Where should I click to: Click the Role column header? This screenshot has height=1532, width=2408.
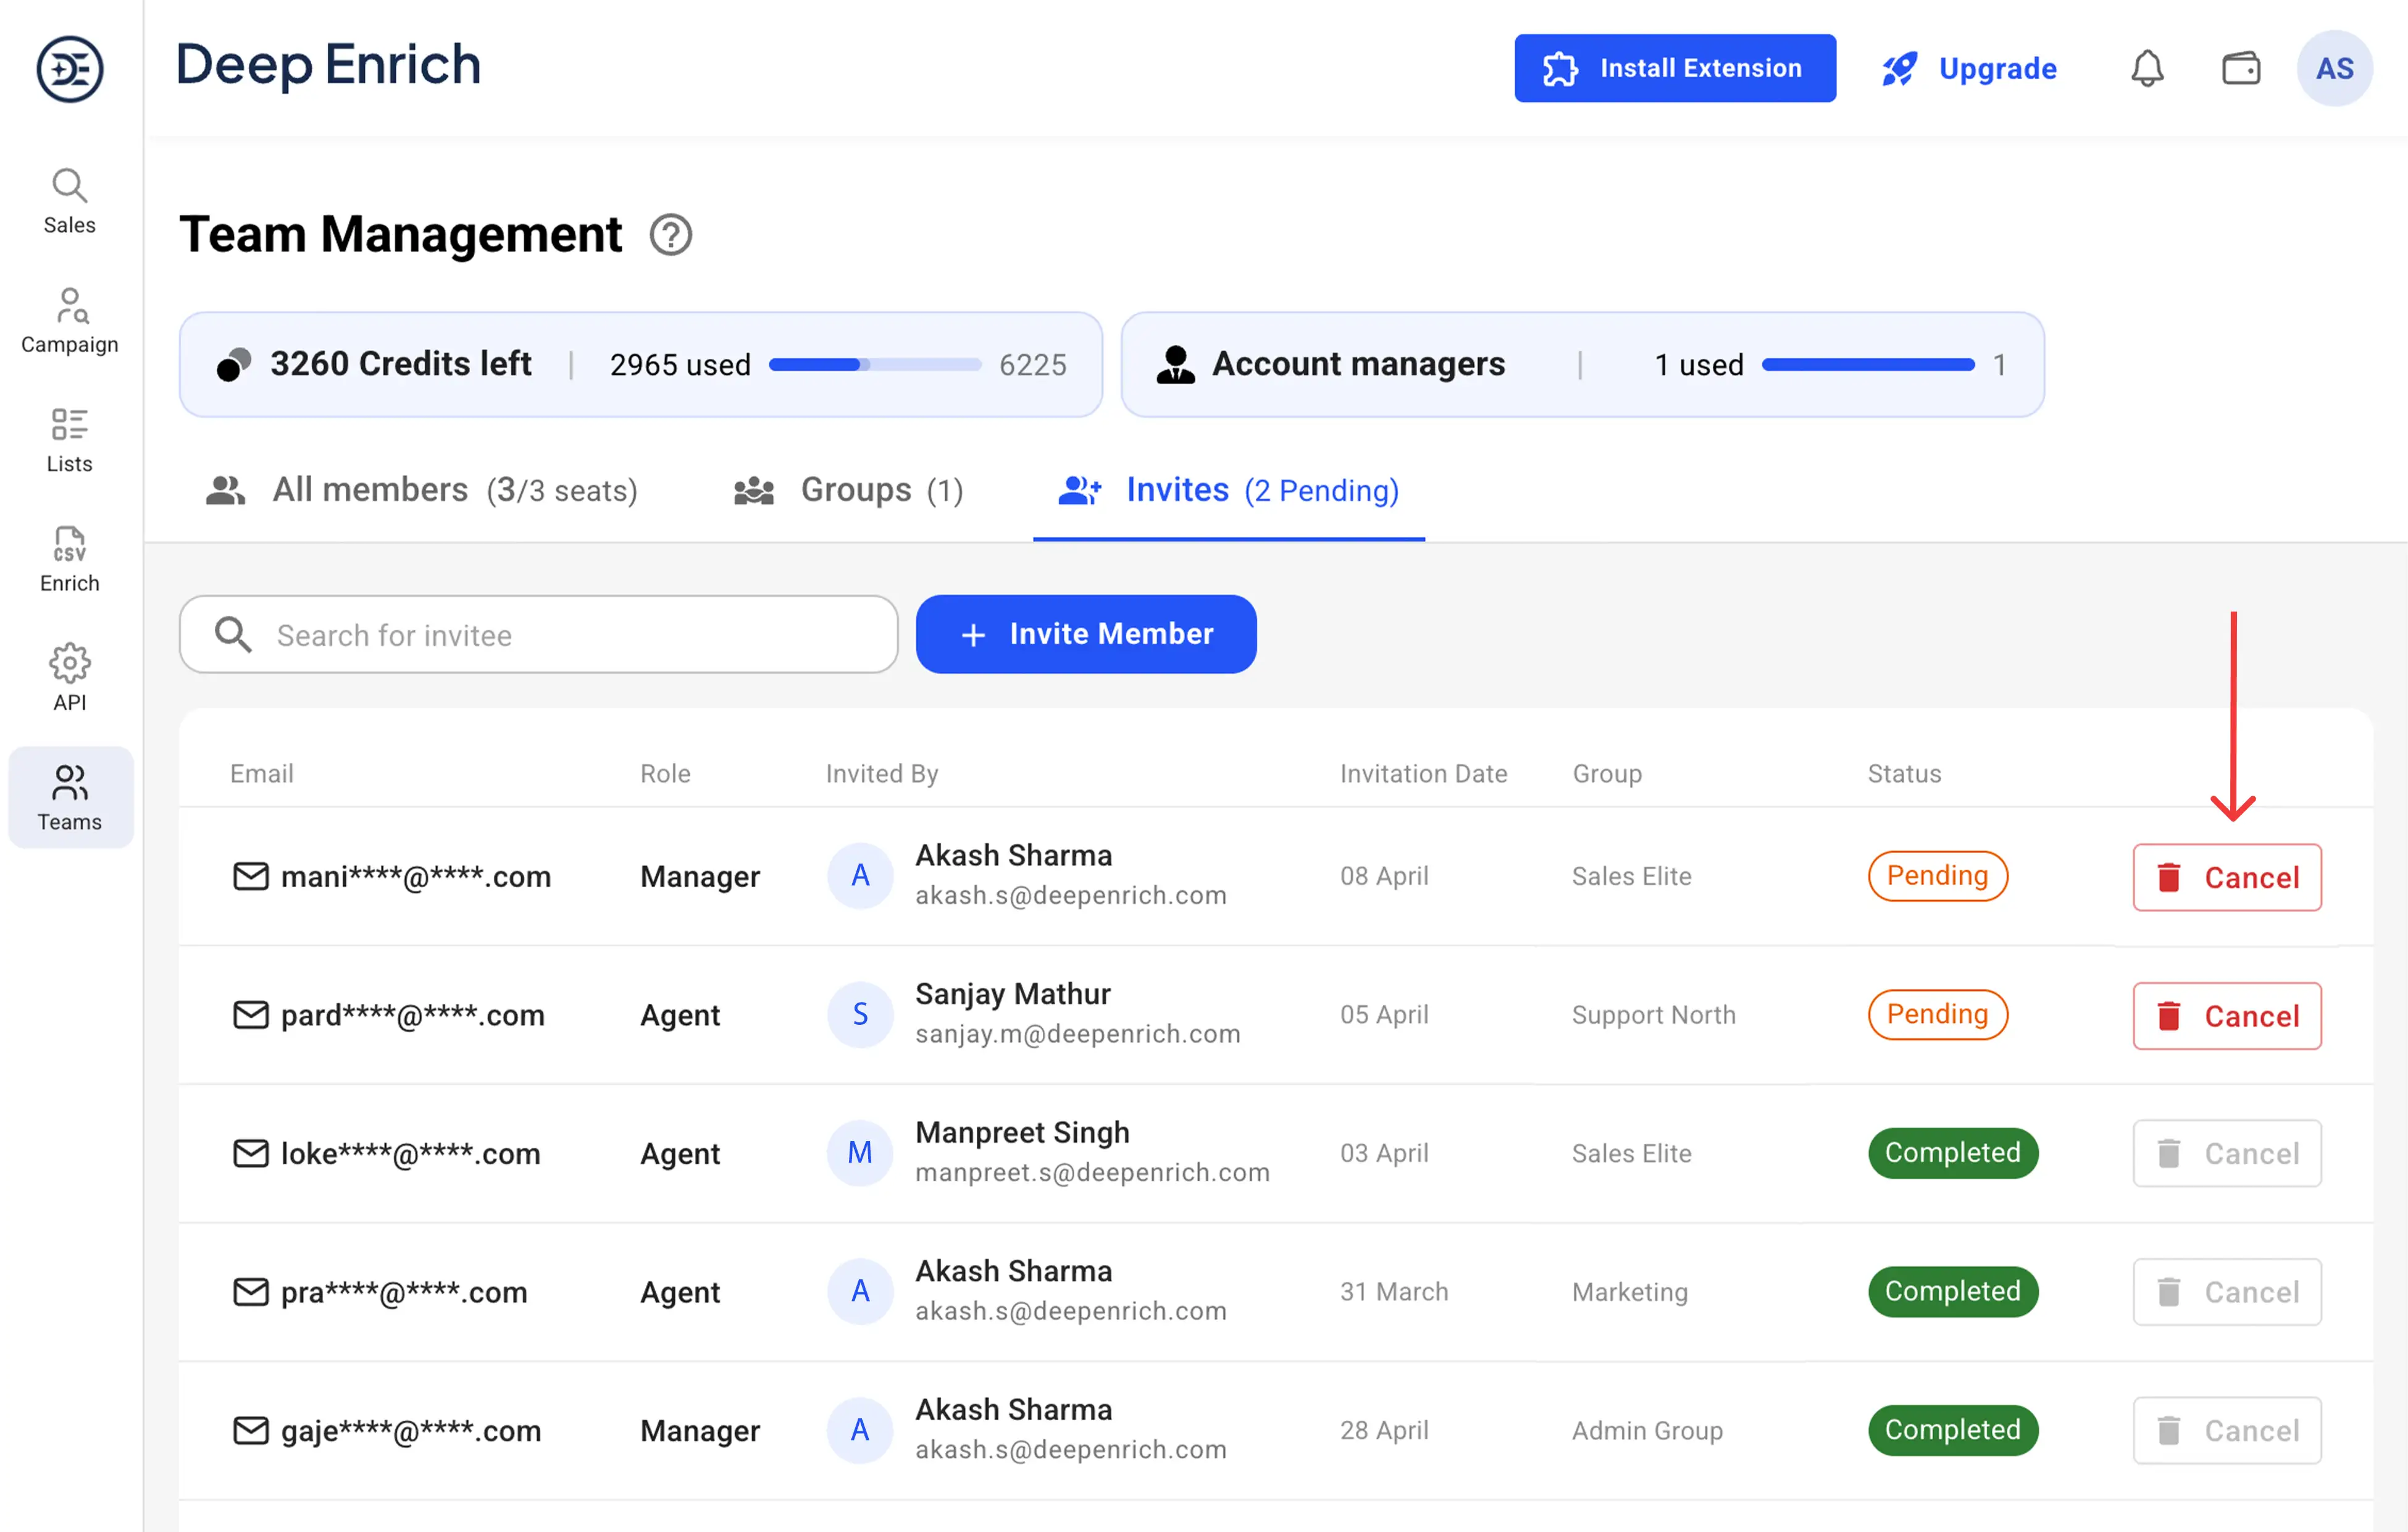coord(665,773)
